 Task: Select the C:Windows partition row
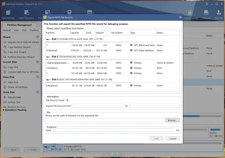(112, 68)
